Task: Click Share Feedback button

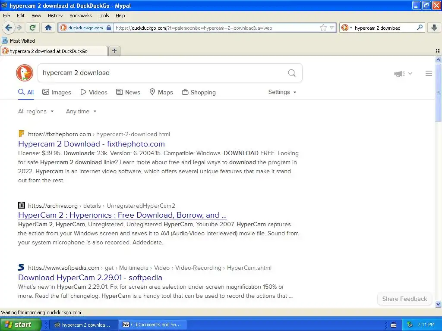Action: (404, 299)
